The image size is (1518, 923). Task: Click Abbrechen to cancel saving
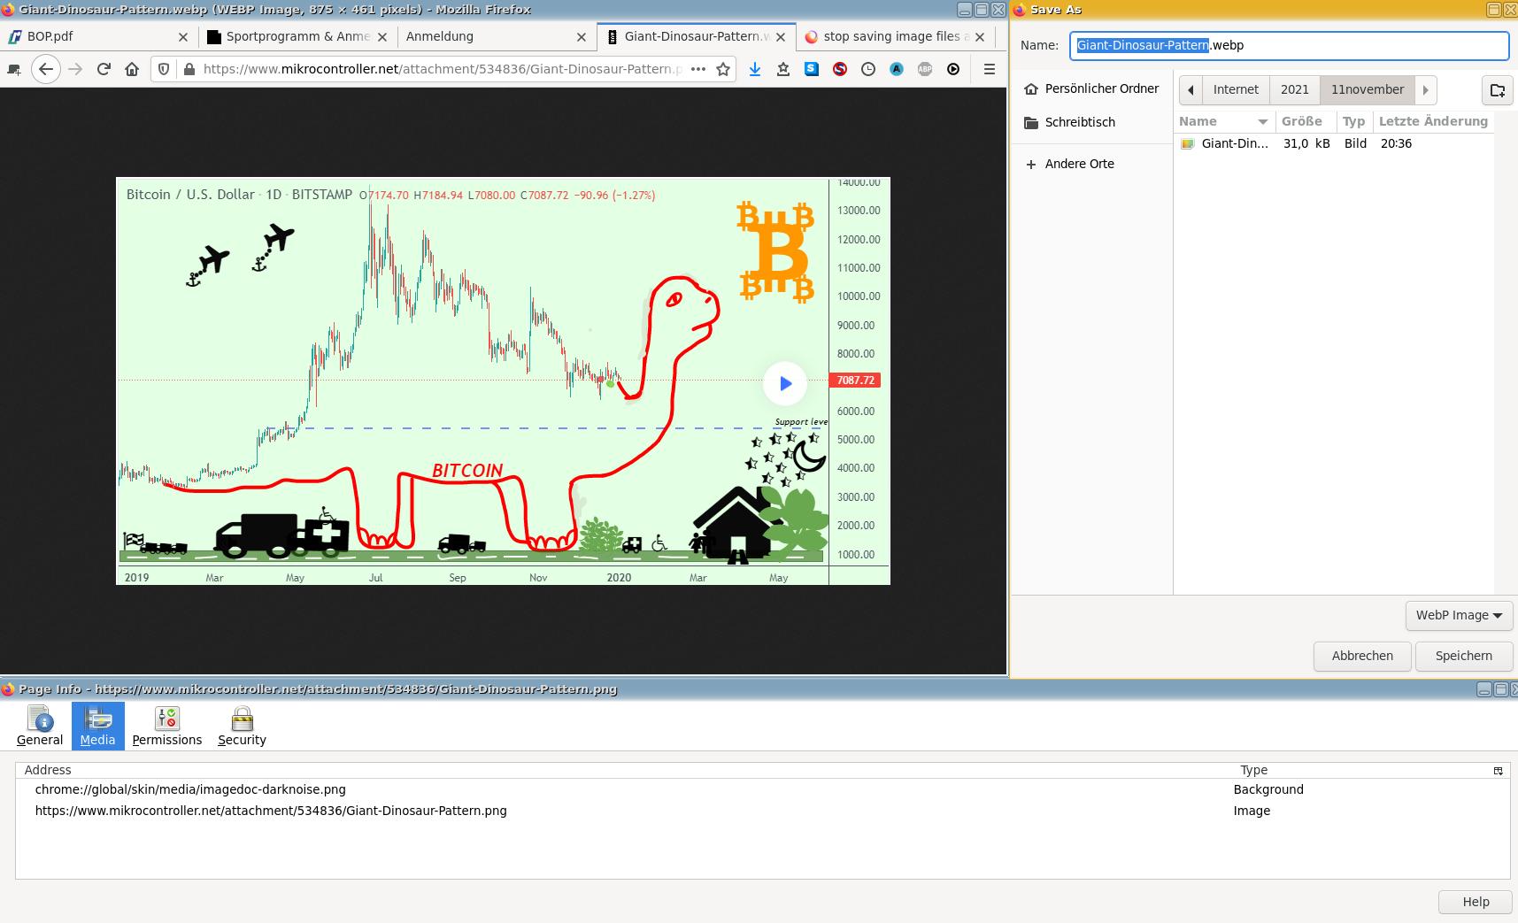(1362, 656)
